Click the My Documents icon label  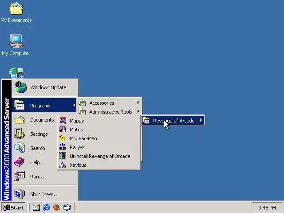16,20
